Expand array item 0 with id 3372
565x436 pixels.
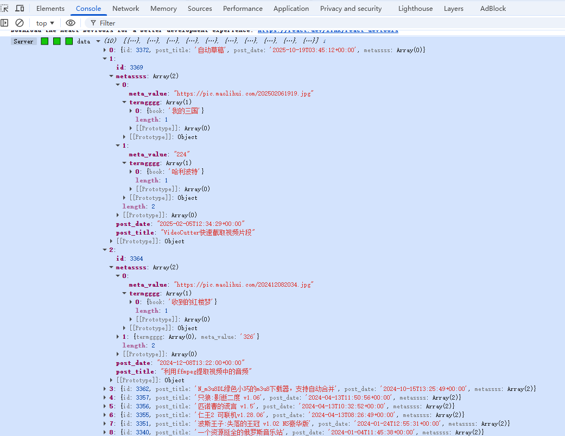tap(105, 50)
